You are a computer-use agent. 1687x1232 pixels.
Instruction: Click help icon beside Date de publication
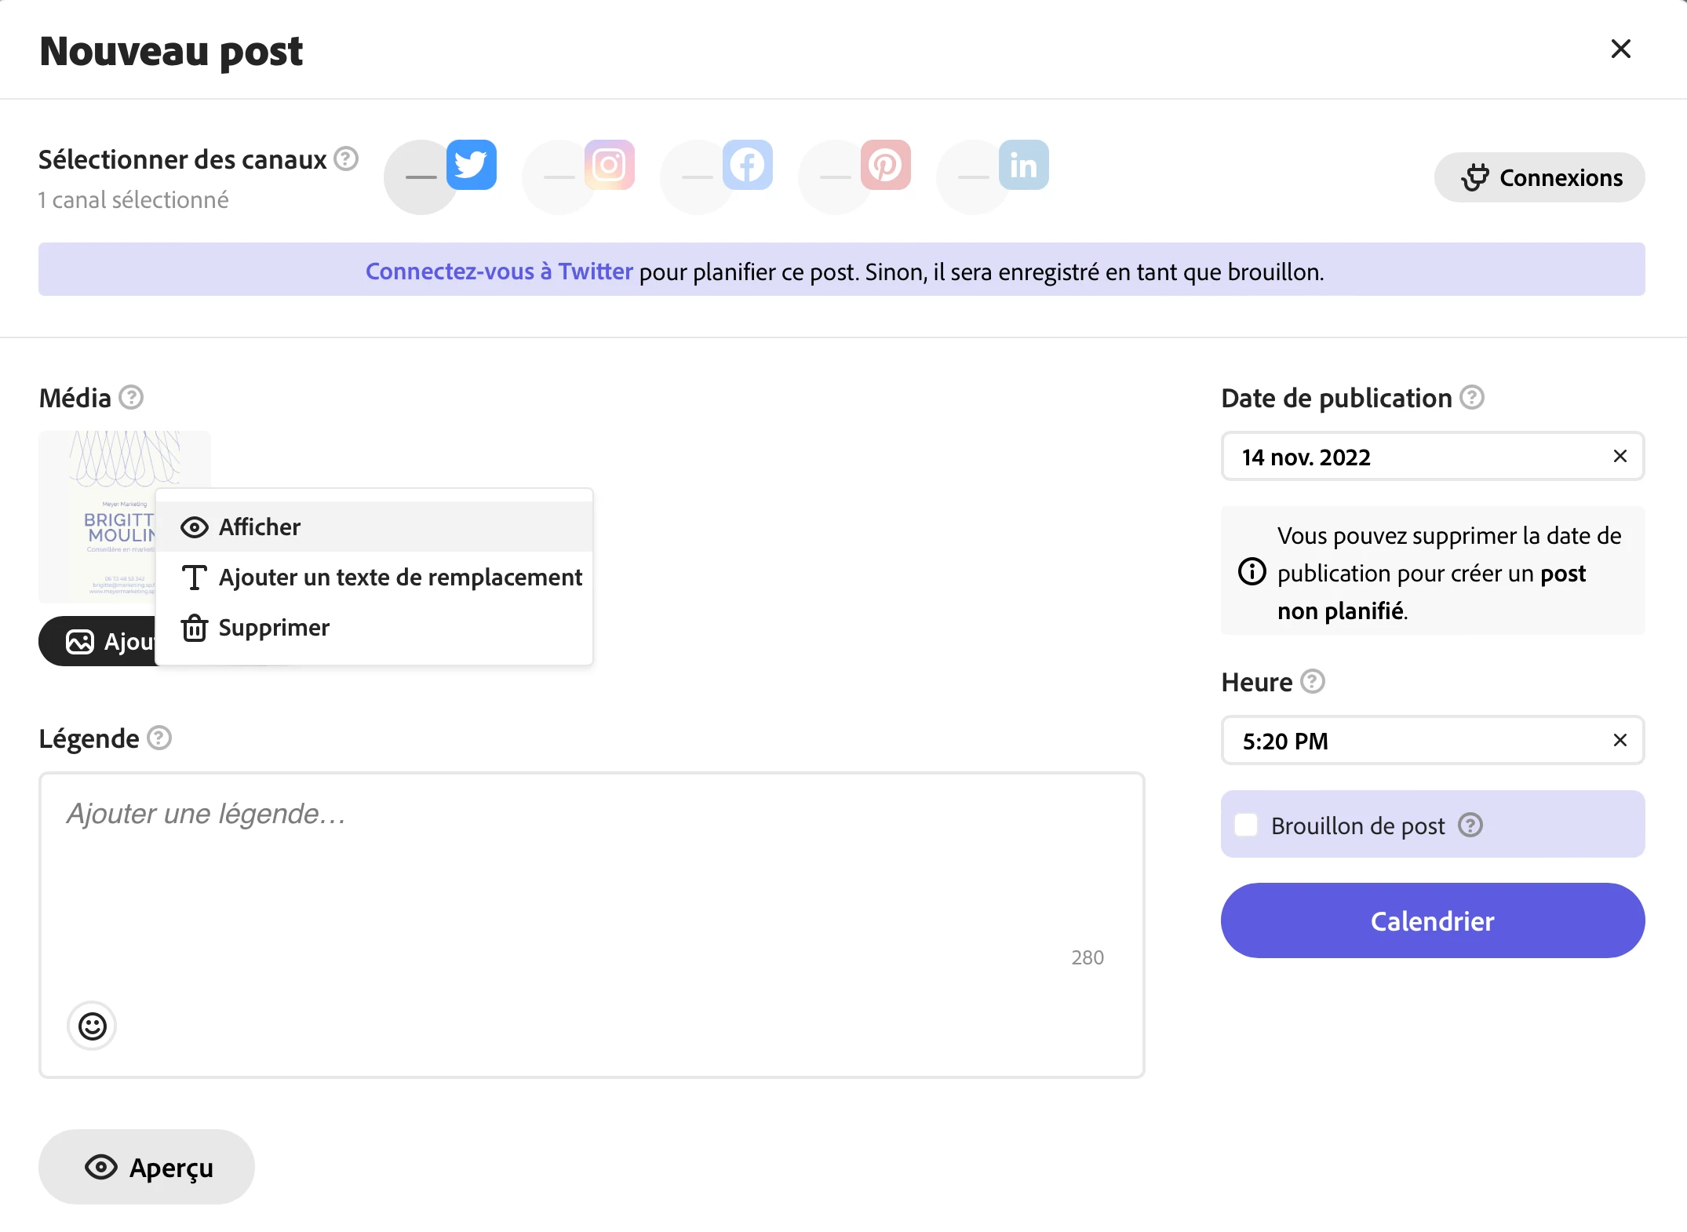tap(1471, 398)
